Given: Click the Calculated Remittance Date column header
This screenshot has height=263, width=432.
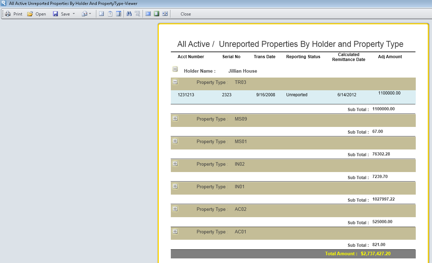Looking at the screenshot, I should point(349,57).
